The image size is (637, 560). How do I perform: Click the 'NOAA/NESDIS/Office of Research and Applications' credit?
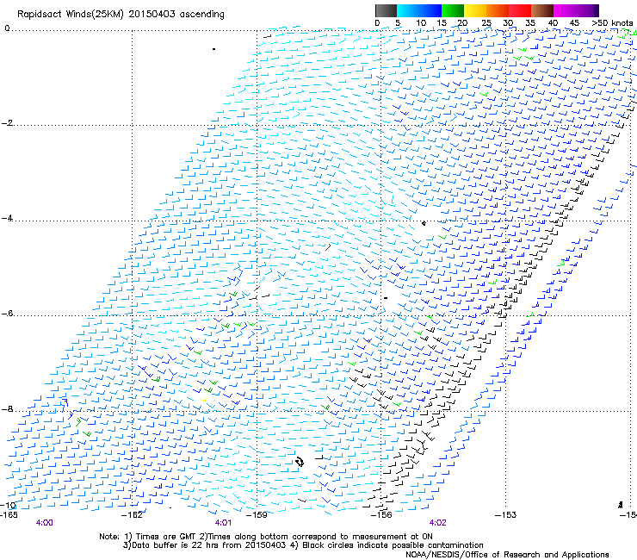point(507,555)
